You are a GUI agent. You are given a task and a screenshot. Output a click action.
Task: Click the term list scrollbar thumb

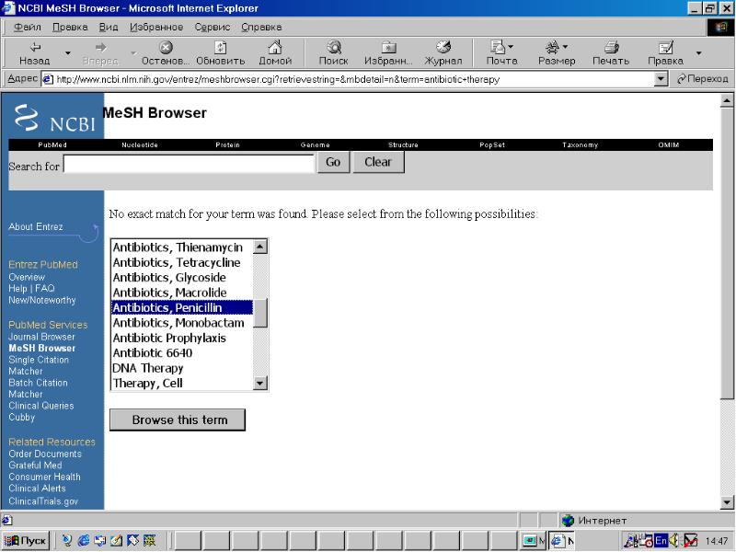(x=259, y=313)
